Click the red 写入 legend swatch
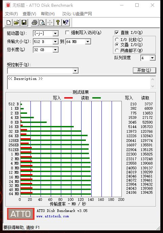The width and height of the screenshot is (163, 233). tap(68, 98)
